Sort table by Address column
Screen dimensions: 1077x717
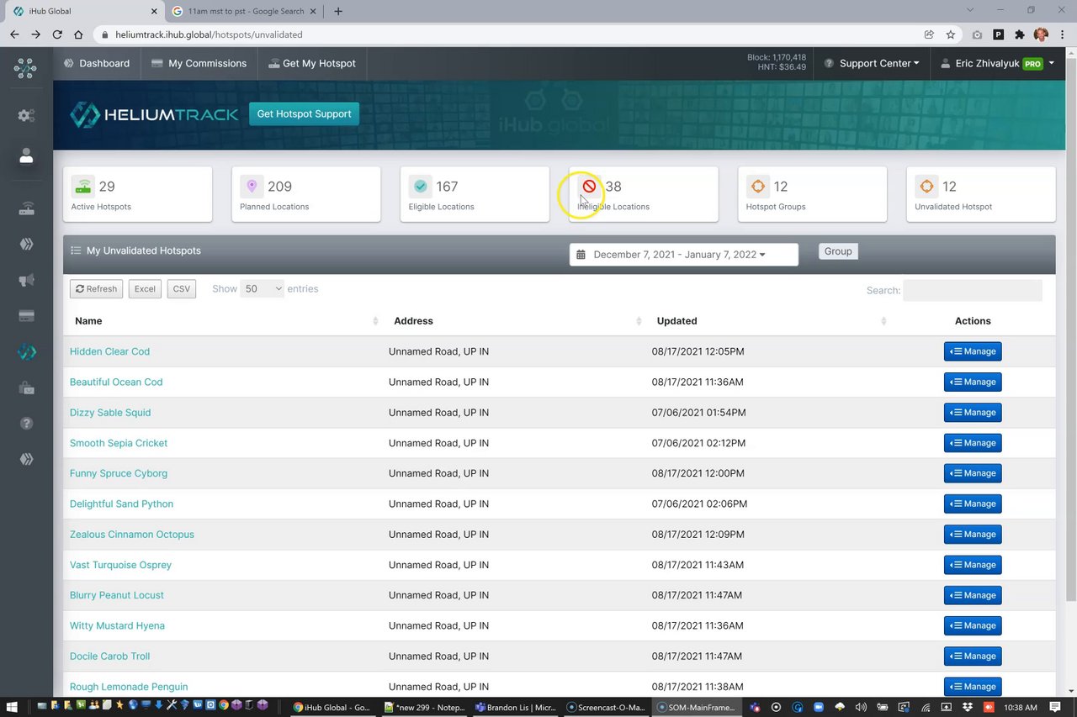(513, 321)
